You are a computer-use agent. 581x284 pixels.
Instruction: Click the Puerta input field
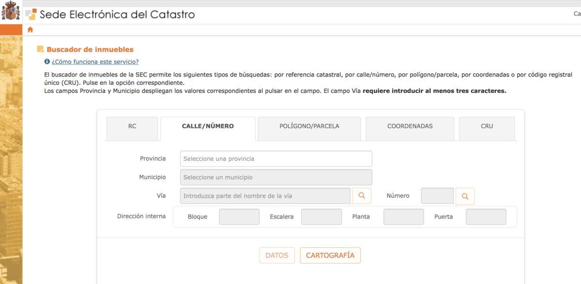point(486,217)
